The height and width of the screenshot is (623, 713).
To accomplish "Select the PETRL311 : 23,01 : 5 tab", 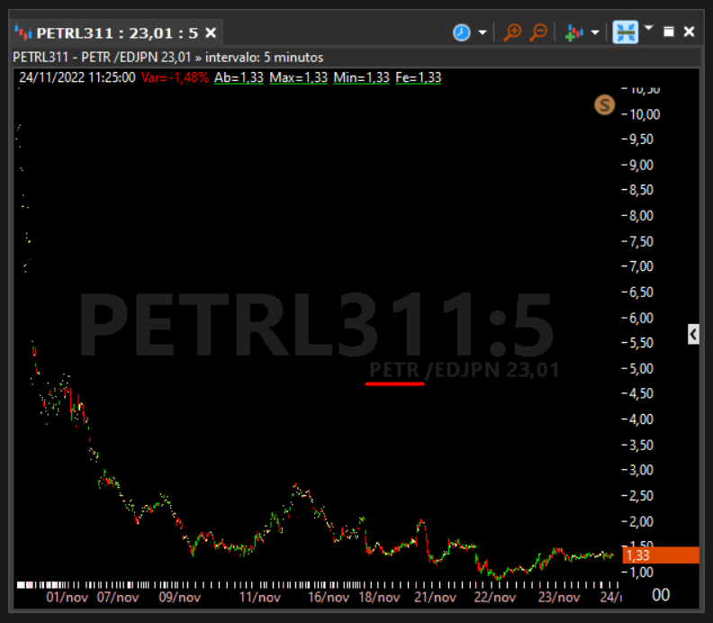I will point(117,33).
